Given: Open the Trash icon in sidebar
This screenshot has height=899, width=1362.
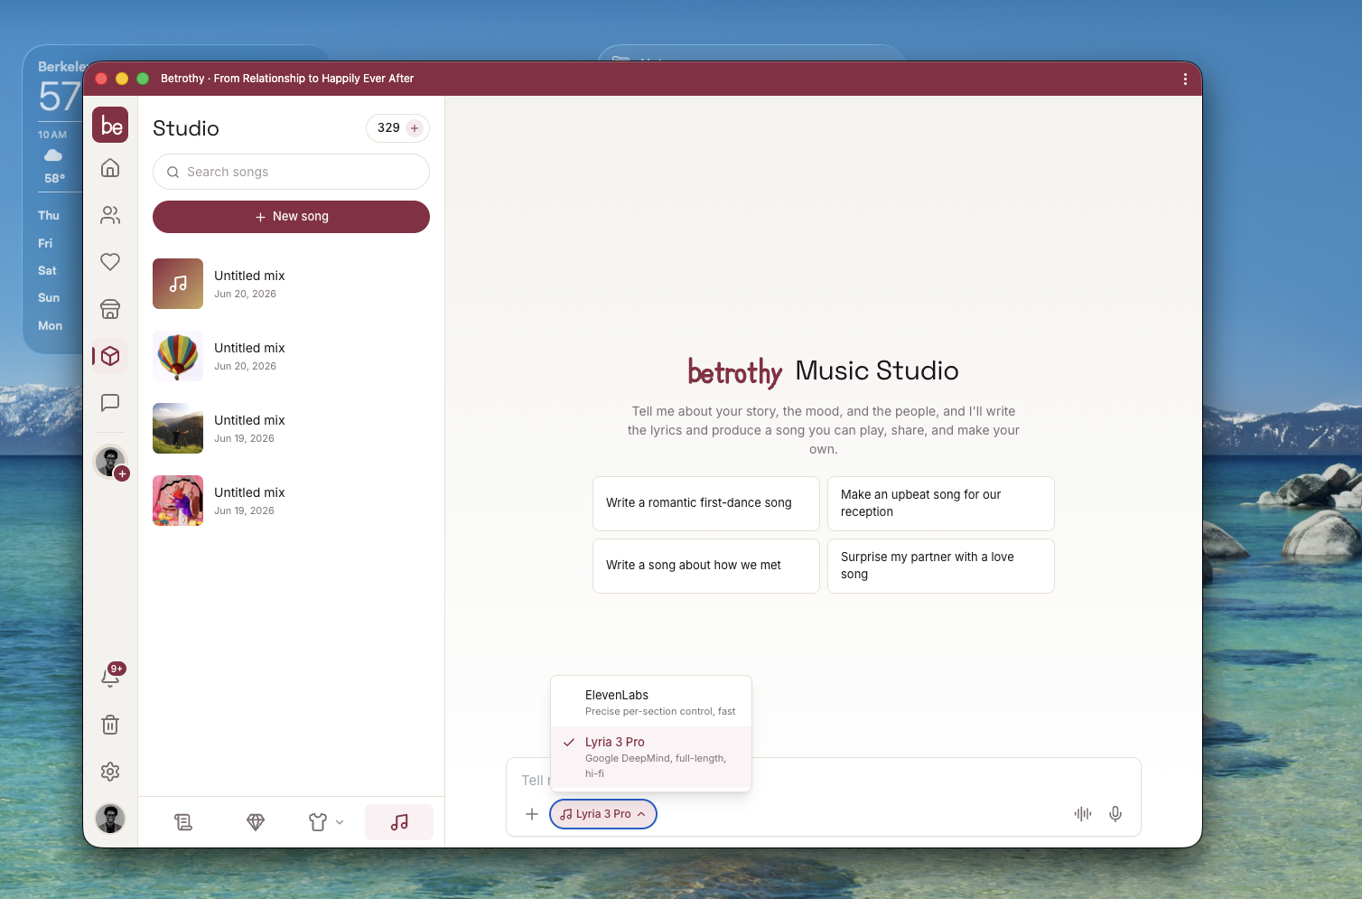Looking at the screenshot, I should [x=110, y=725].
